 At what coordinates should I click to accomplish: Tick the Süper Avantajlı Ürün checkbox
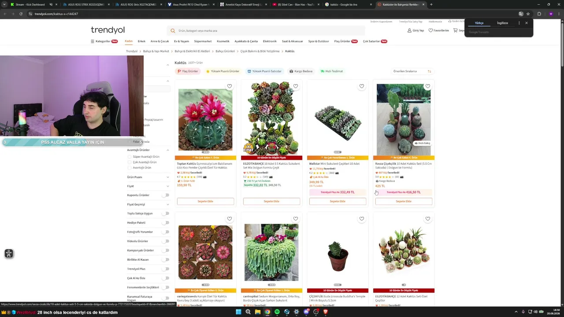point(129,157)
